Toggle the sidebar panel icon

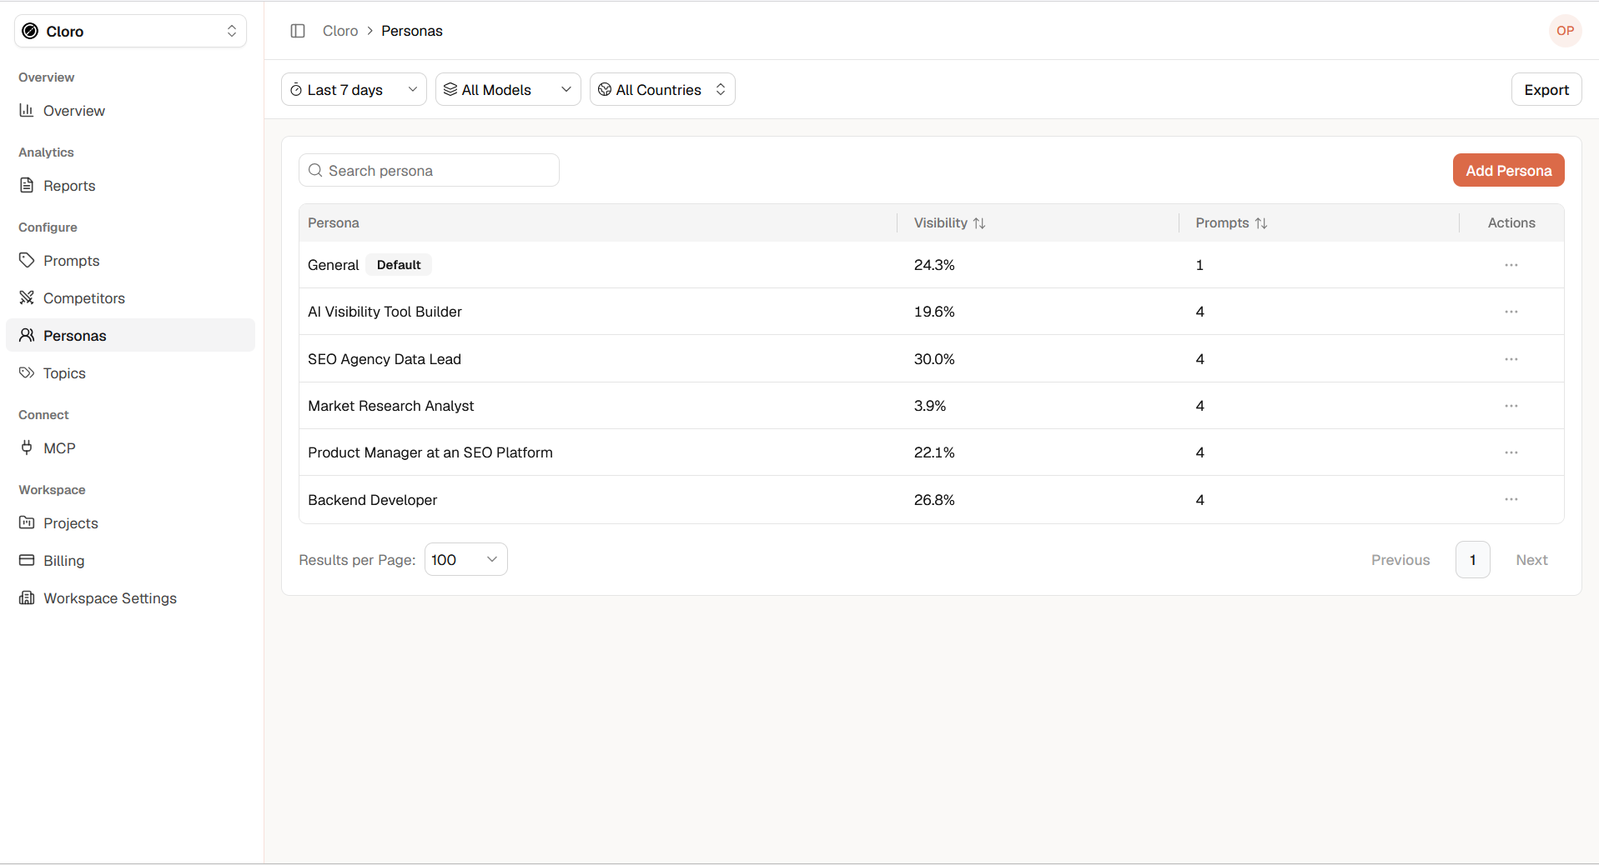298,31
